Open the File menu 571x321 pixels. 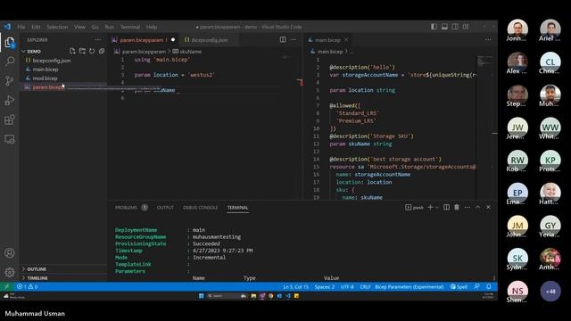21,27
